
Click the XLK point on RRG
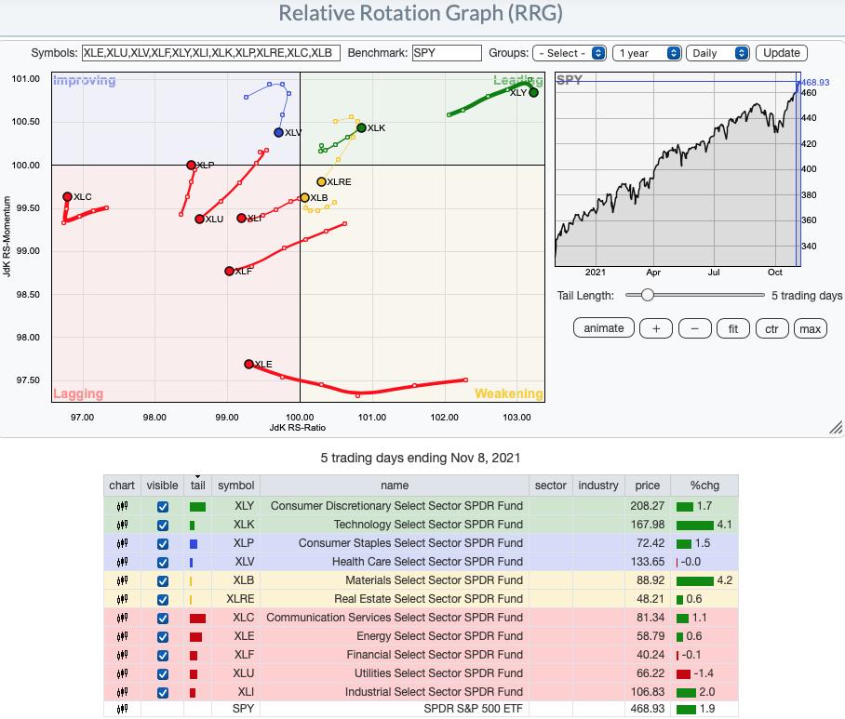(x=362, y=127)
